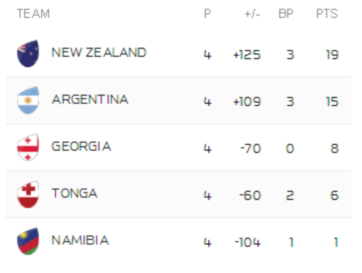Open the NEW ZEALAND team link
This screenshot has height=273, width=362.
click(x=99, y=53)
